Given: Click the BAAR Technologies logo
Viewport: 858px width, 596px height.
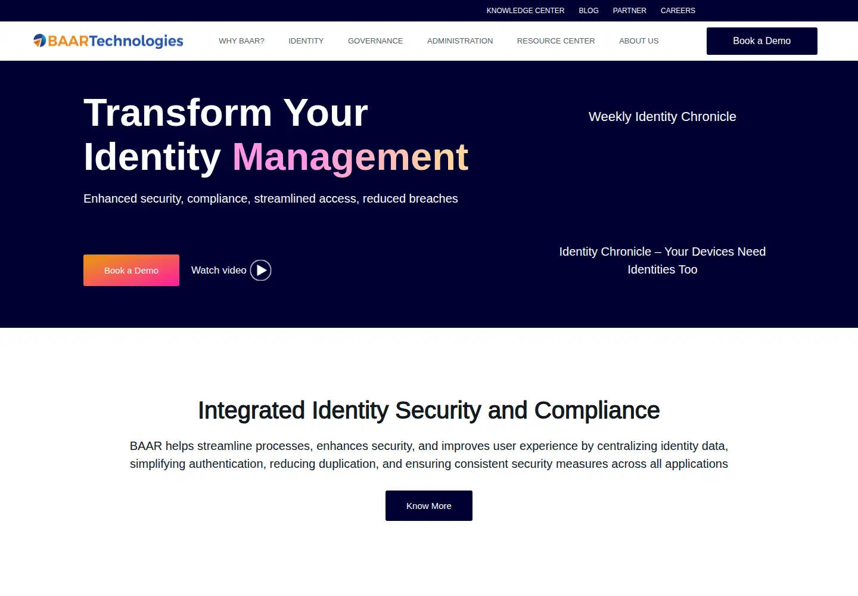Looking at the screenshot, I should pyautogui.click(x=108, y=41).
